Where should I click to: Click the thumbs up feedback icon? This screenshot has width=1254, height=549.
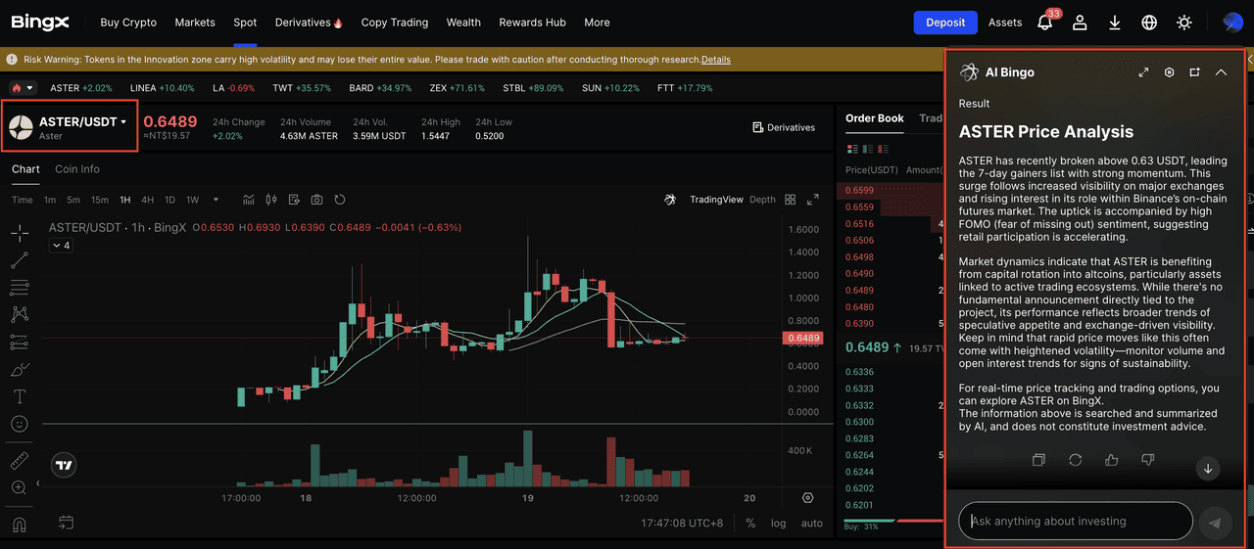click(x=1111, y=460)
